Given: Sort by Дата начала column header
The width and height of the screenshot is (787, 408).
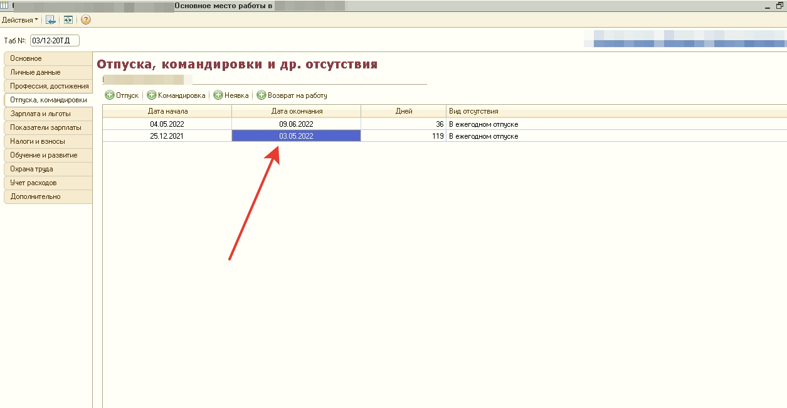Looking at the screenshot, I should [167, 111].
